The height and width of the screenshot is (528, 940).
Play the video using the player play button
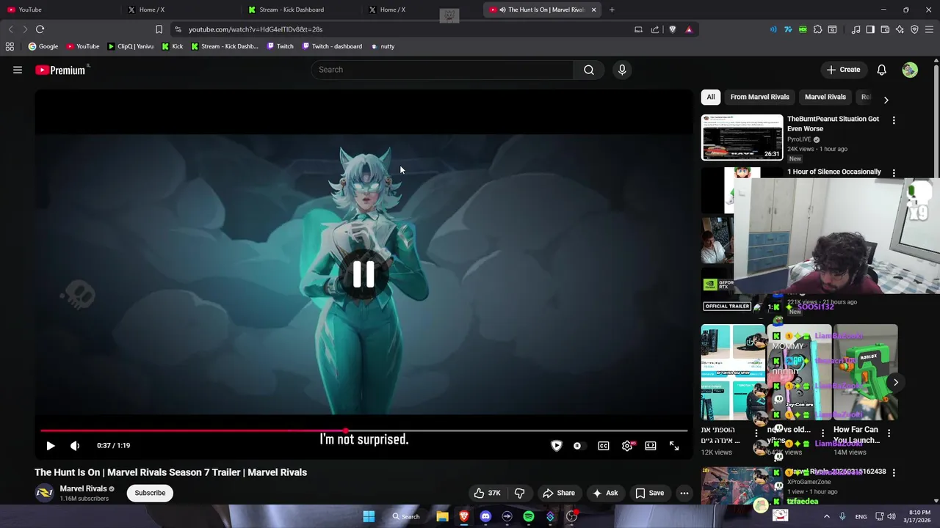coord(51,446)
